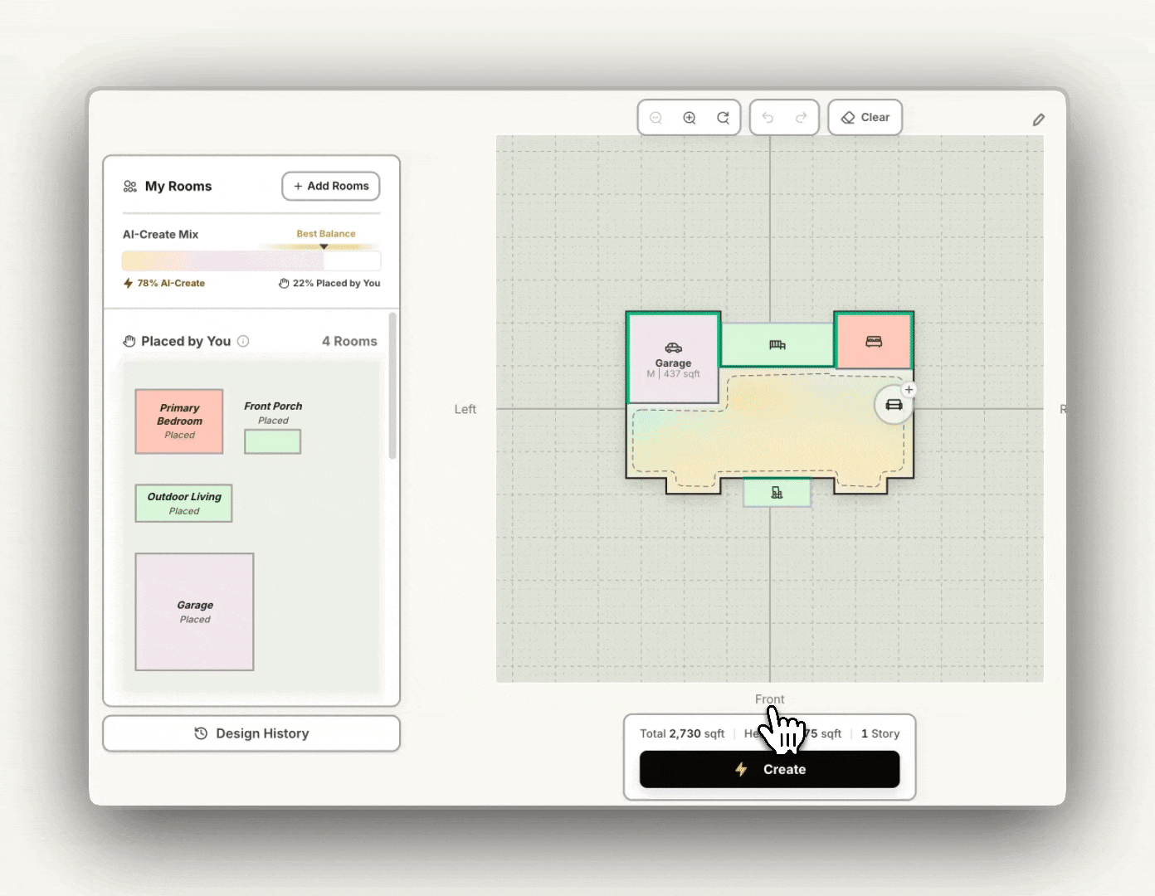Click the Design History clock icon
Screen dimensions: 1155x896
[x=201, y=733]
